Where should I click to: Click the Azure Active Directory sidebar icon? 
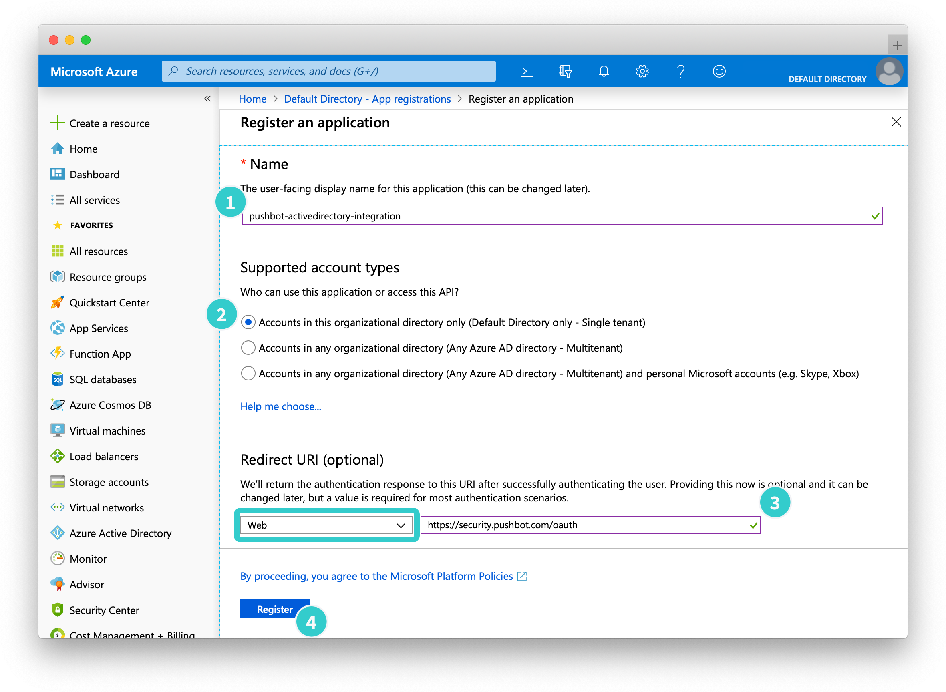click(x=57, y=533)
